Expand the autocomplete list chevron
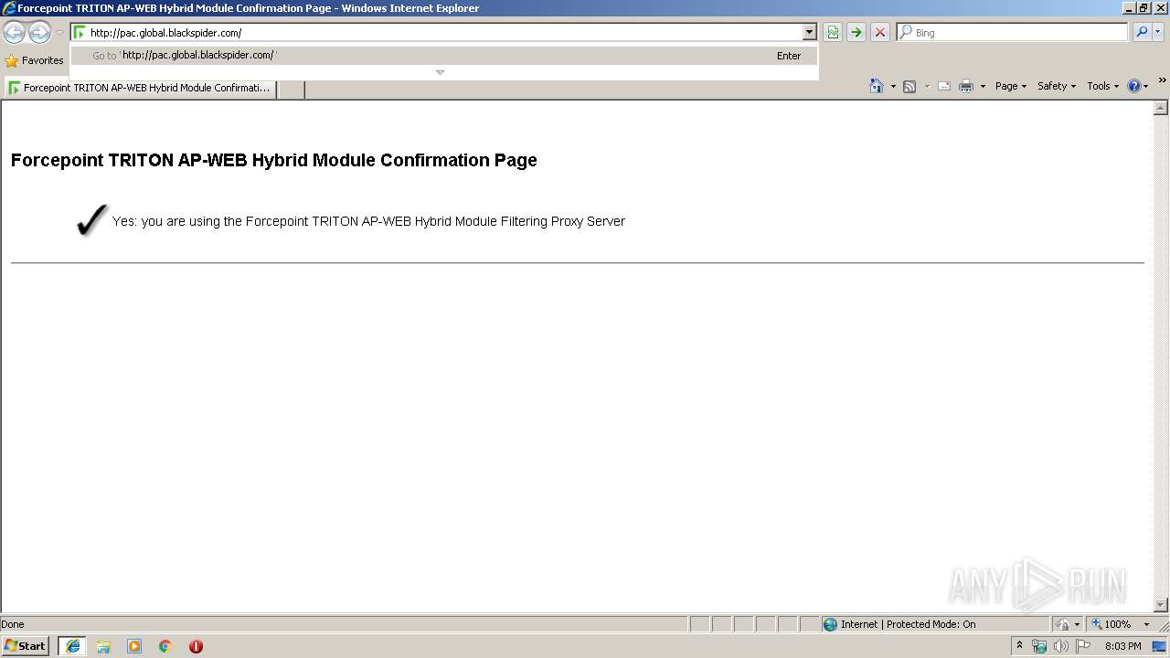Viewport: 1170px width, 658px height. [x=440, y=72]
